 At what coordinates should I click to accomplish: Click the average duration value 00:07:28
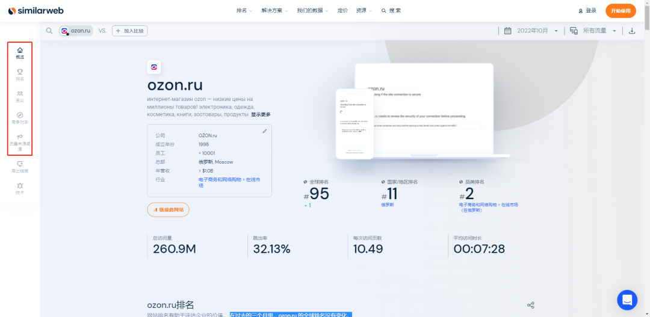click(x=479, y=249)
